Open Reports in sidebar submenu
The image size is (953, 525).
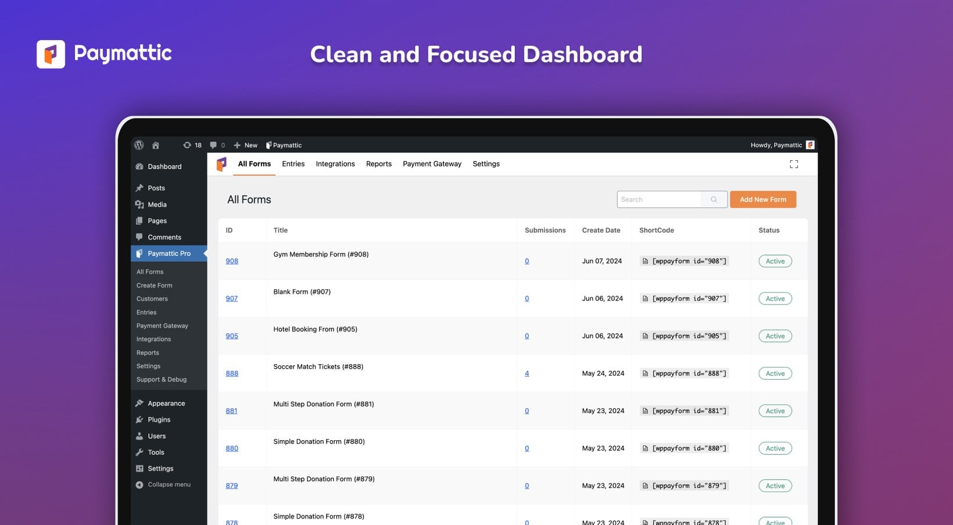click(148, 353)
